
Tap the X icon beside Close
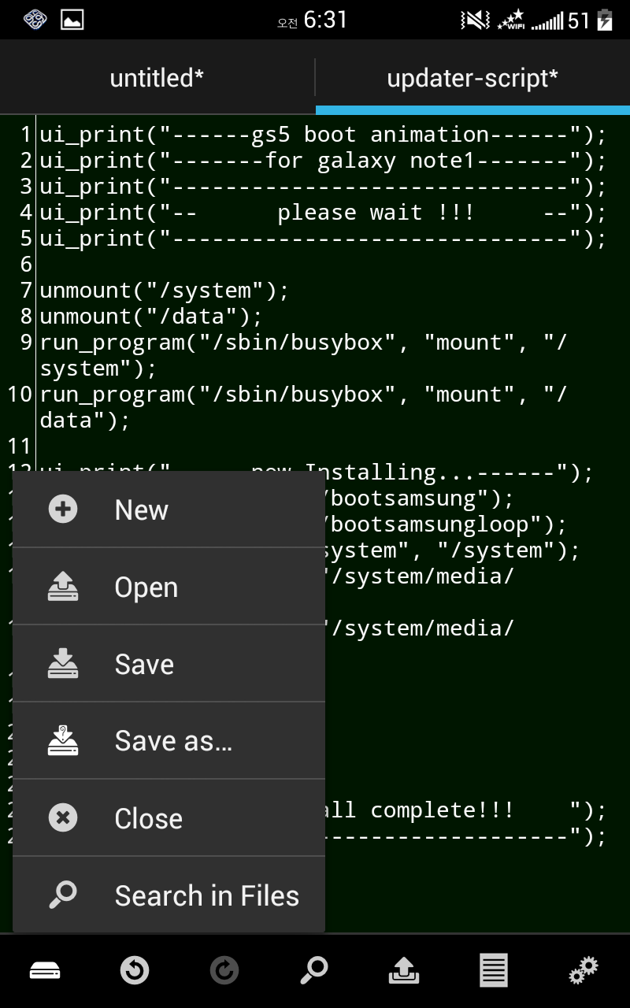[x=63, y=817]
